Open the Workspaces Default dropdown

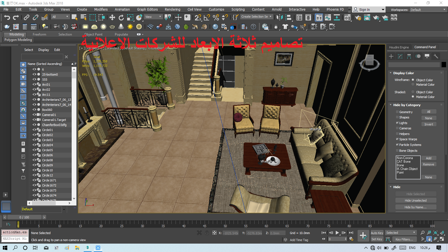[x=428, y=10]
